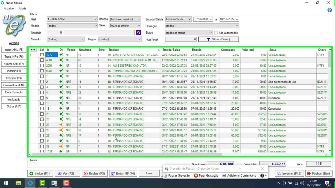The height and width of the screenshot is (188, 335).
Task: Open the Windows Start menu
Action: click(6, 183)
